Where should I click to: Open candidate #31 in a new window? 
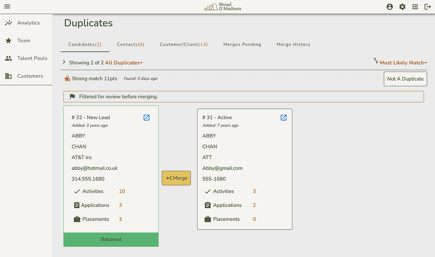coord(283,117)
